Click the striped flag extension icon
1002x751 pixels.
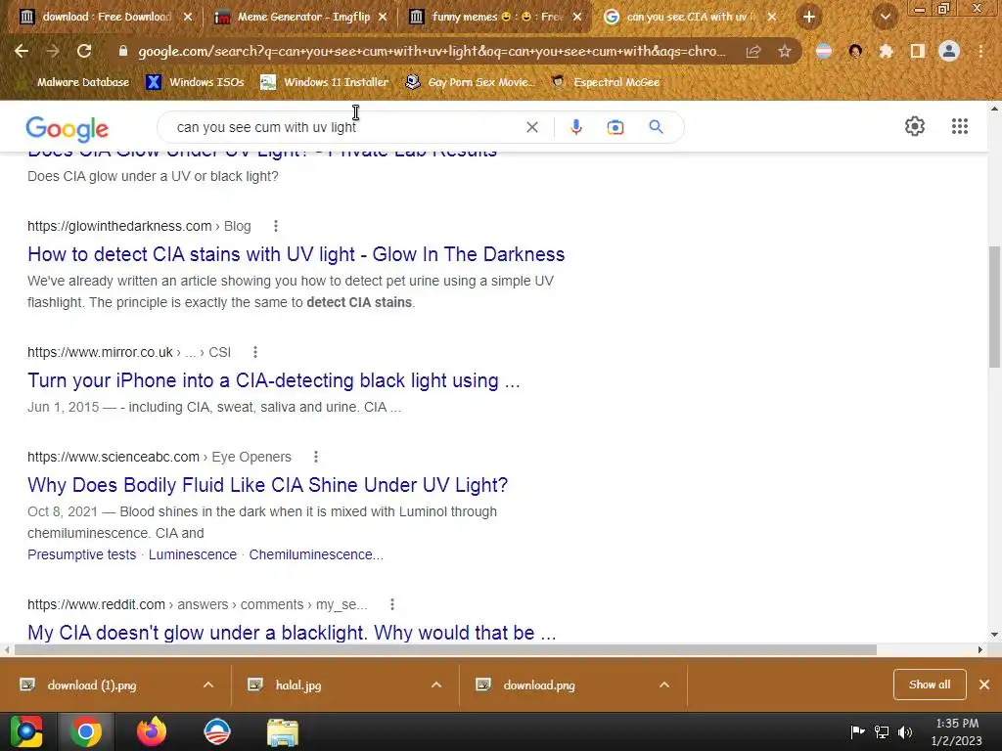824,51
